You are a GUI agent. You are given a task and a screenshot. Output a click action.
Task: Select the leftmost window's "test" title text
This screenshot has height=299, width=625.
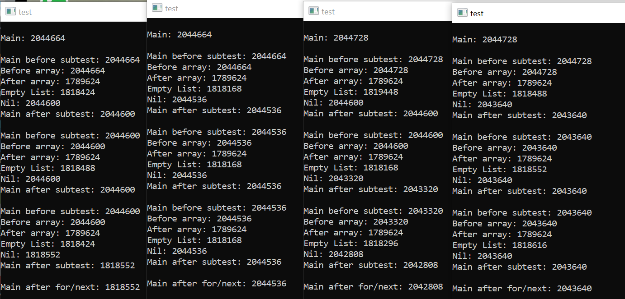25,12
